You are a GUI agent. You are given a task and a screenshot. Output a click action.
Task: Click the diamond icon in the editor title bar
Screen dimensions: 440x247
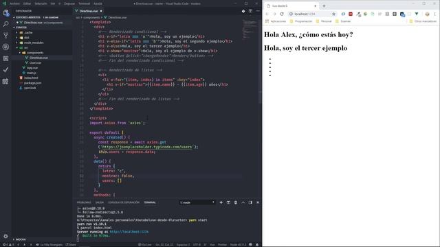[243, 11]
